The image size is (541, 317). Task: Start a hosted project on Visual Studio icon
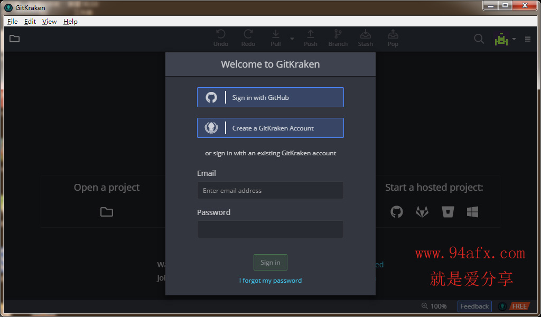coord(472,212)
